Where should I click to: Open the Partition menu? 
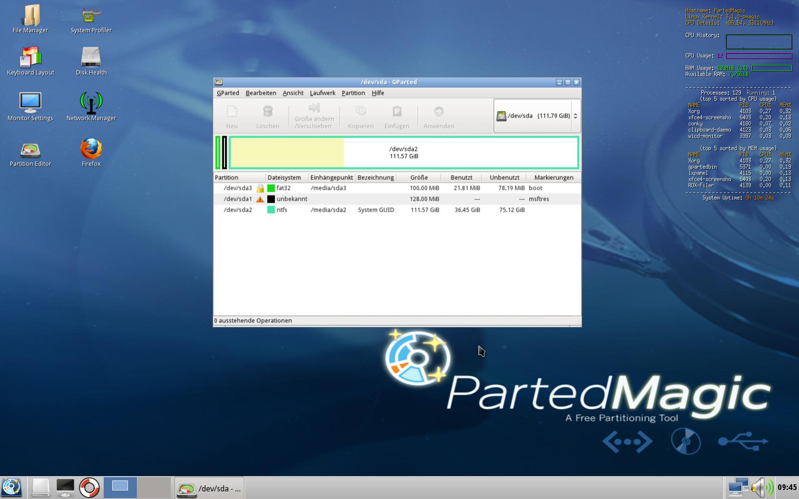pyautogui.click(x=353, y=93)
